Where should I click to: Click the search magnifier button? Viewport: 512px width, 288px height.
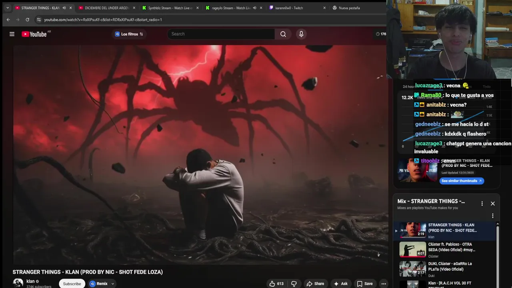click(x=283, y=34)
